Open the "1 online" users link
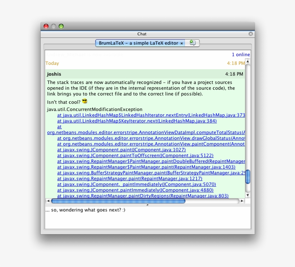Image resolution: width=295 pixels, height=267 pixels. pyautogui.click(x=241, y=54)
